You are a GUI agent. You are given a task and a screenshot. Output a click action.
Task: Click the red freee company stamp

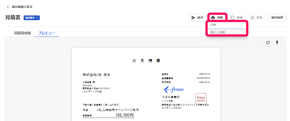coord(201,99)
